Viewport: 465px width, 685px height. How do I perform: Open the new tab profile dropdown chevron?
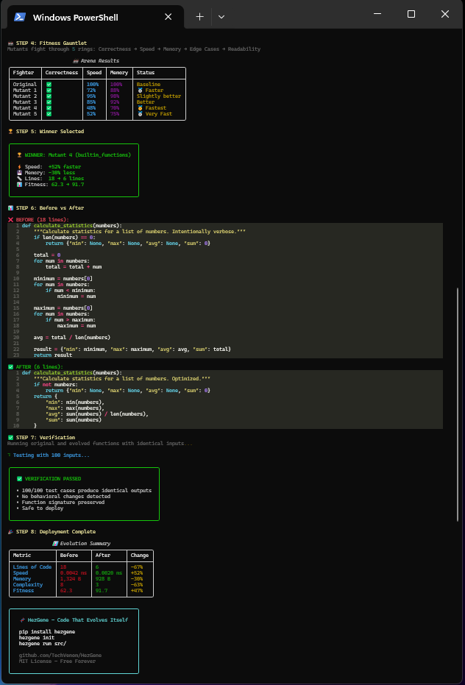coord(221,17)
